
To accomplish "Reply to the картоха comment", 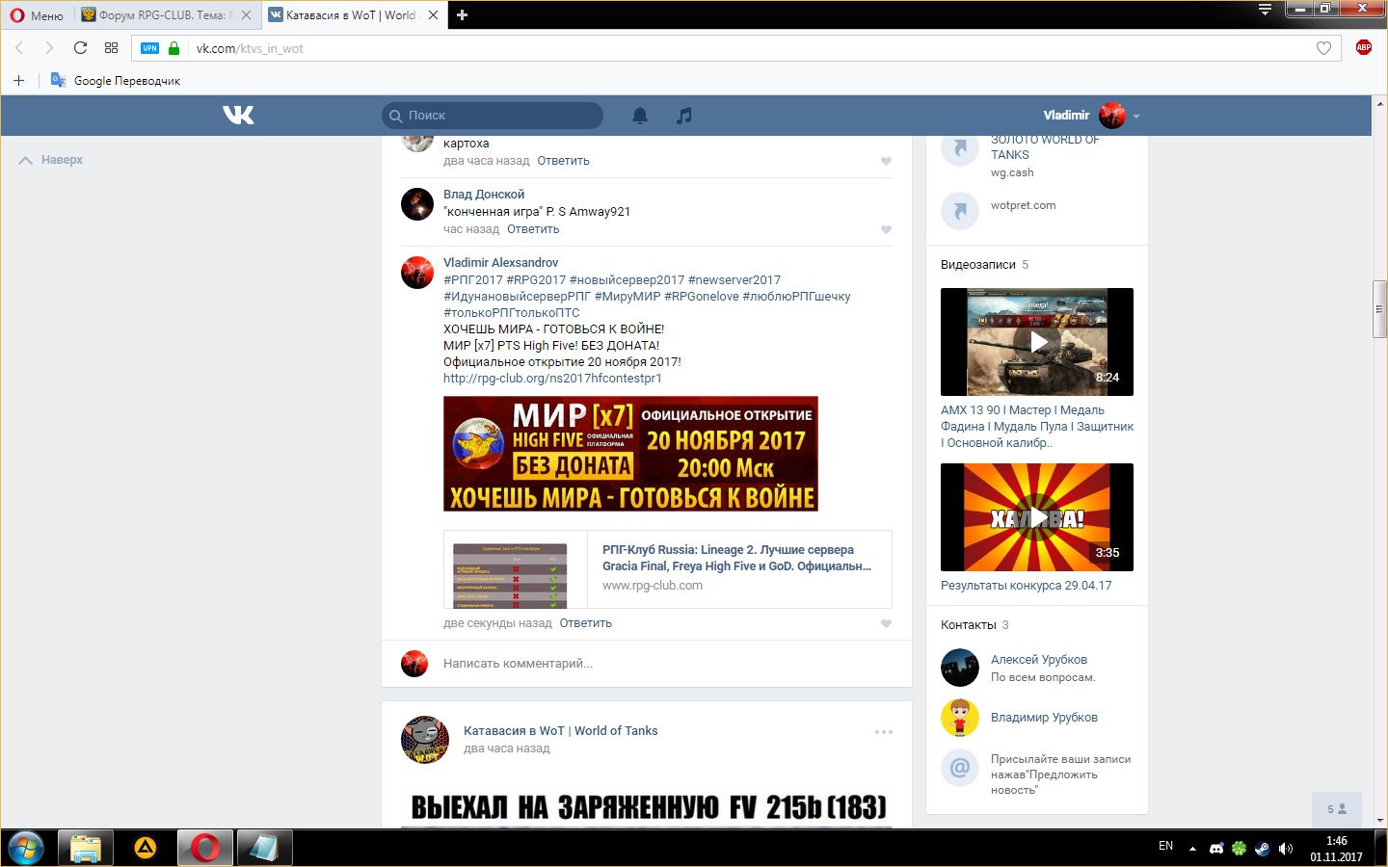I will pyautogui.click(x=563, y=161).
